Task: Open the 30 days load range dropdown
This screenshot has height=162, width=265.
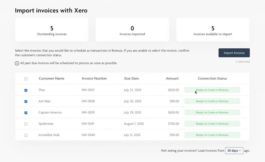Action: [x=234, y=151]
